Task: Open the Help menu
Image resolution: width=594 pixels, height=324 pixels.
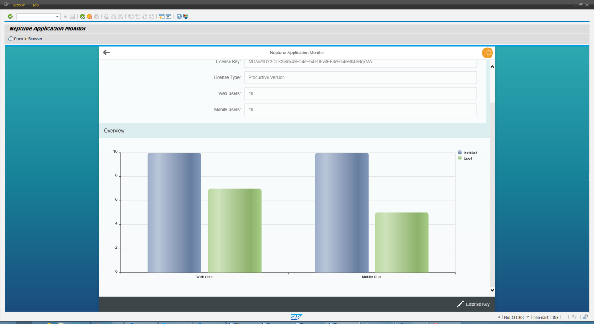Action: tap(35, 5)
